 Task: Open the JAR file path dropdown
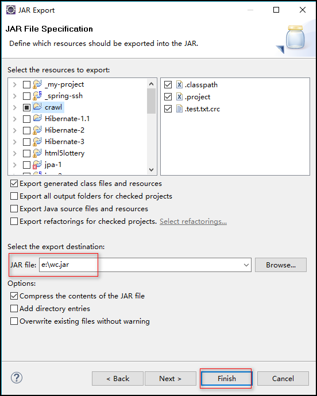(x=246, y=265)
